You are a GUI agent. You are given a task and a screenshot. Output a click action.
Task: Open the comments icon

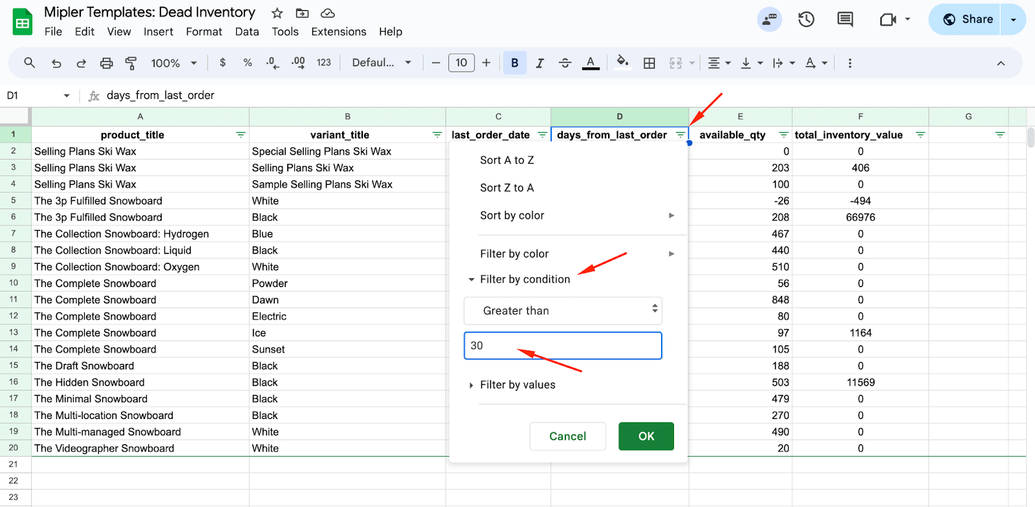pos(845,19)
